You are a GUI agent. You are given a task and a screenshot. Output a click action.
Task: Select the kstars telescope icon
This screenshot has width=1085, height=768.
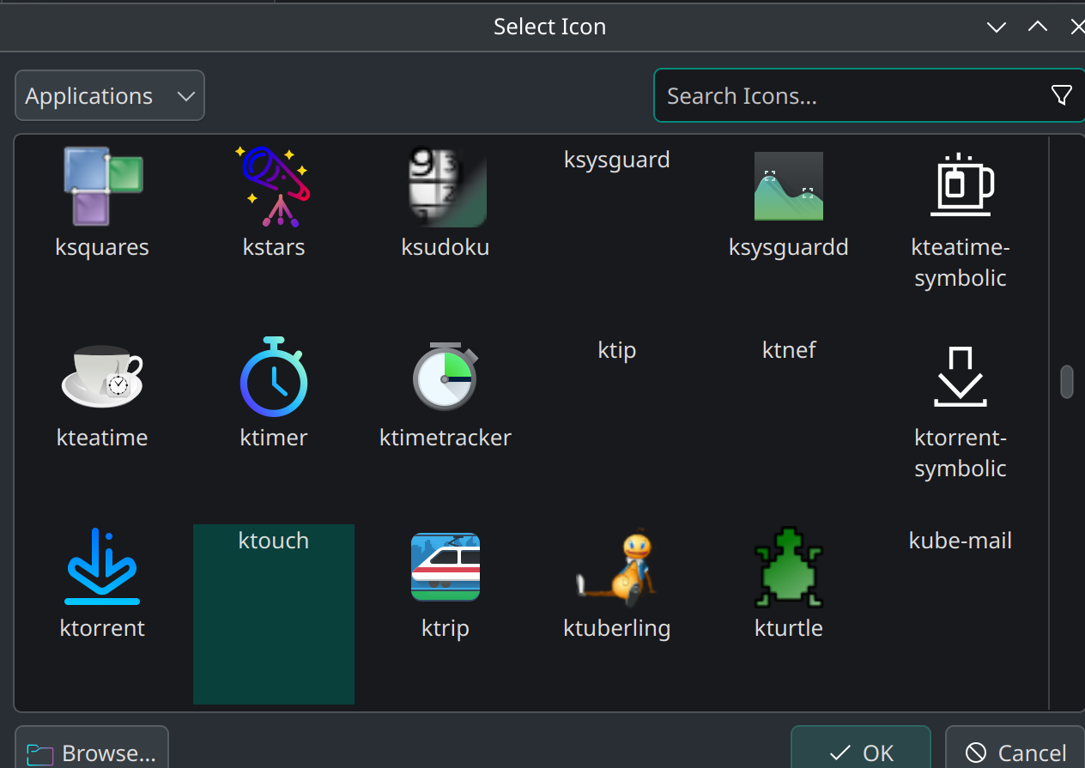274,186
